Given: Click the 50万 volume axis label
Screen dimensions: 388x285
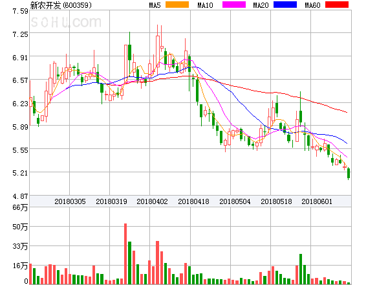Looking at the screenshot, I should point(20,227).
